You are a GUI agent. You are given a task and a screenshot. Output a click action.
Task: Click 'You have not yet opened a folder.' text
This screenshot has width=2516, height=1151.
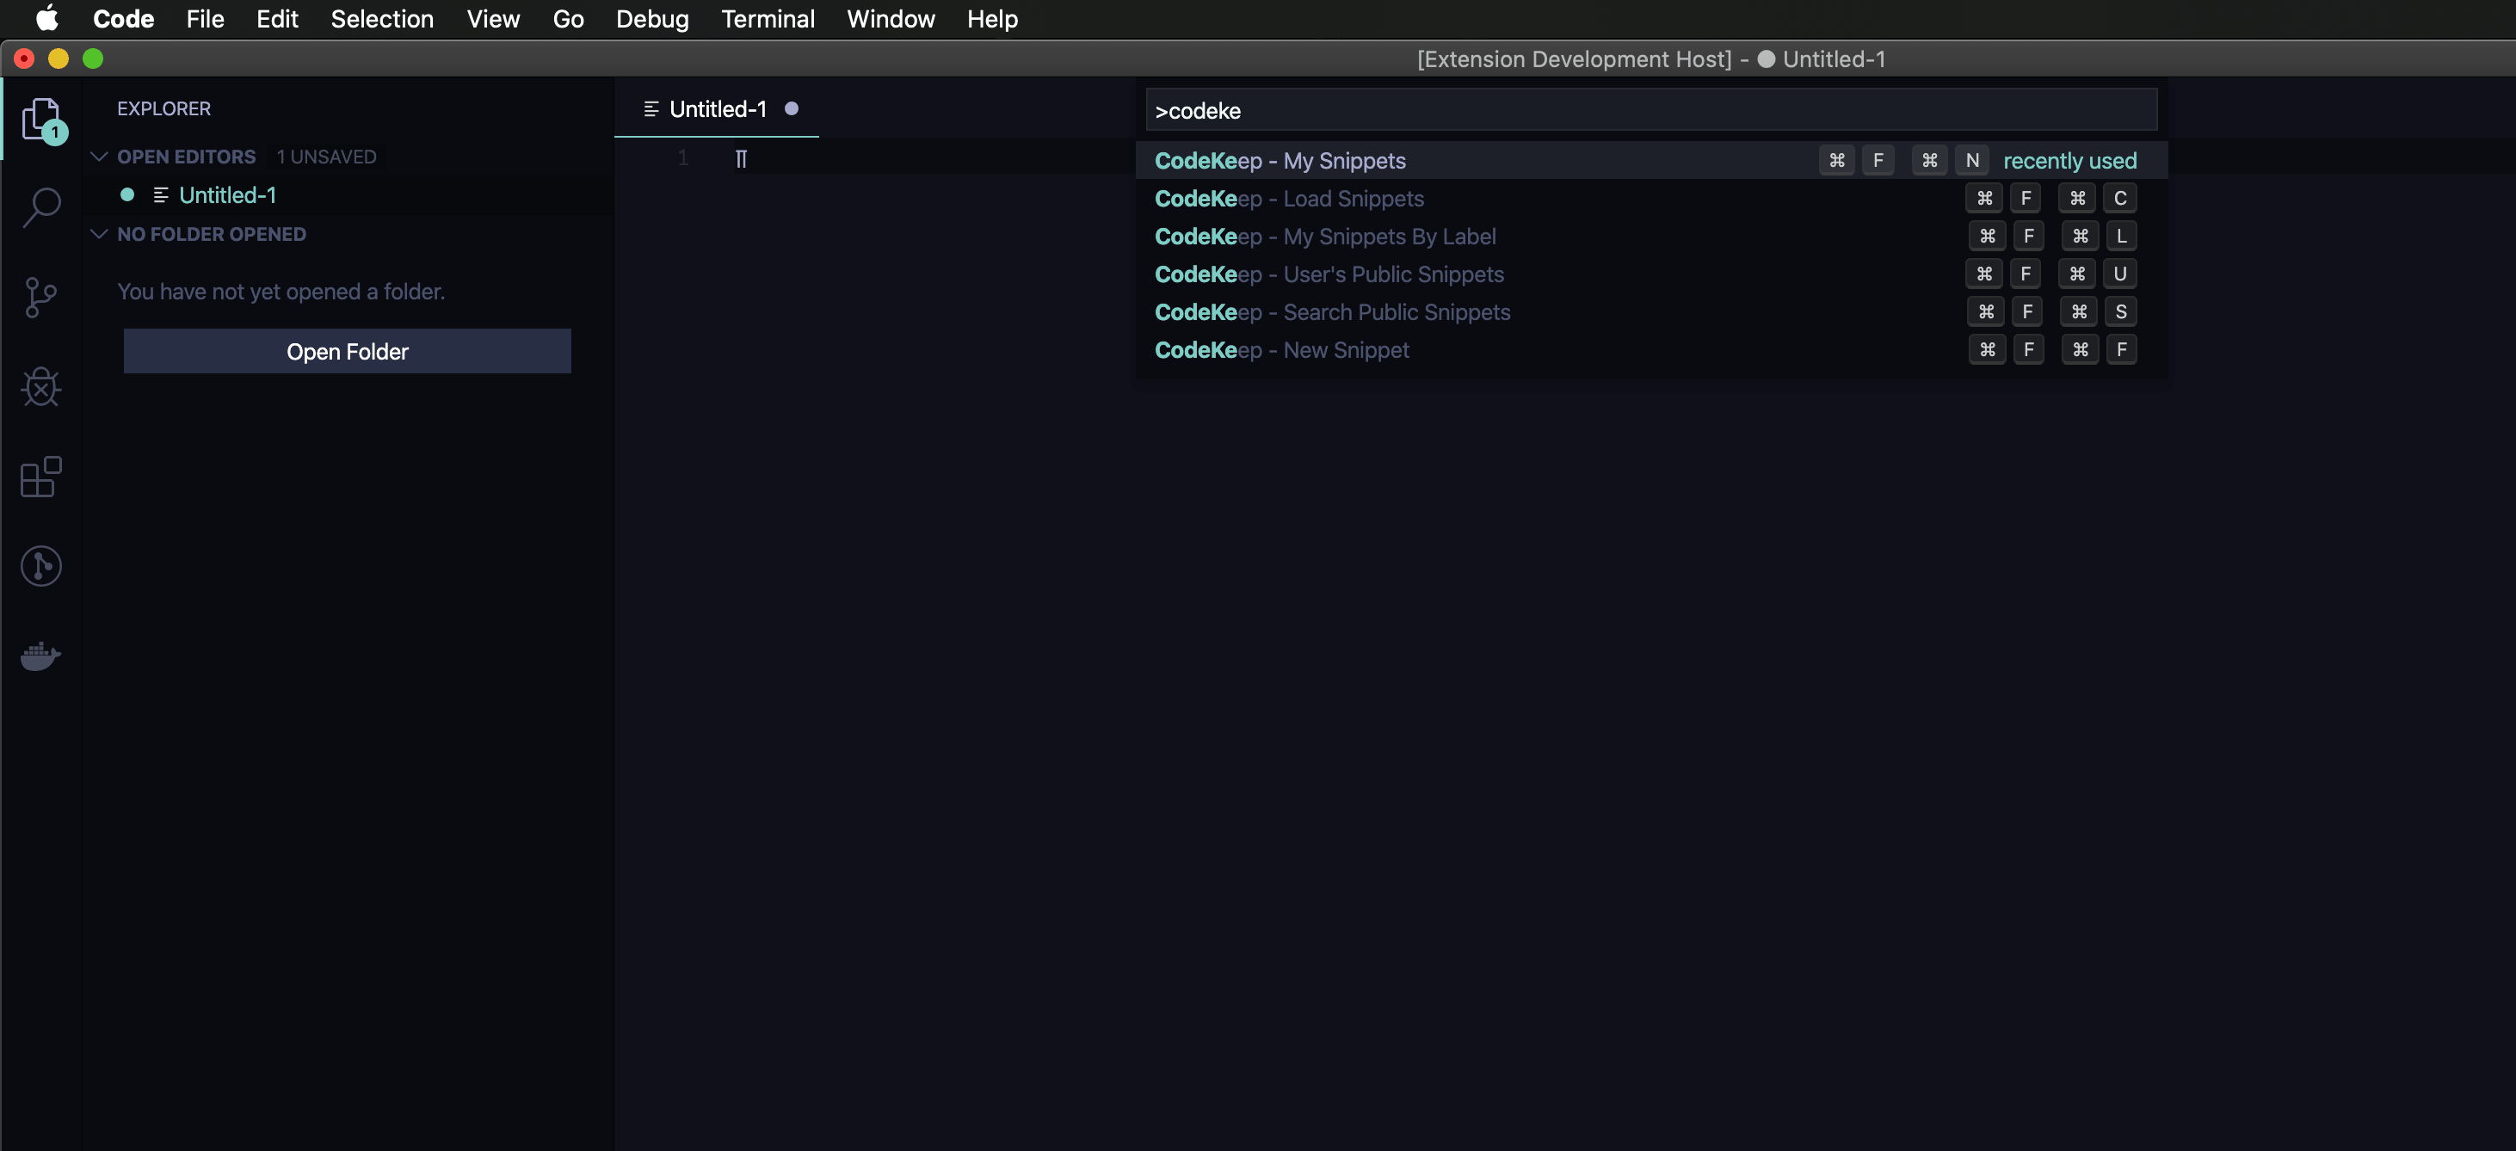point(281,292)
